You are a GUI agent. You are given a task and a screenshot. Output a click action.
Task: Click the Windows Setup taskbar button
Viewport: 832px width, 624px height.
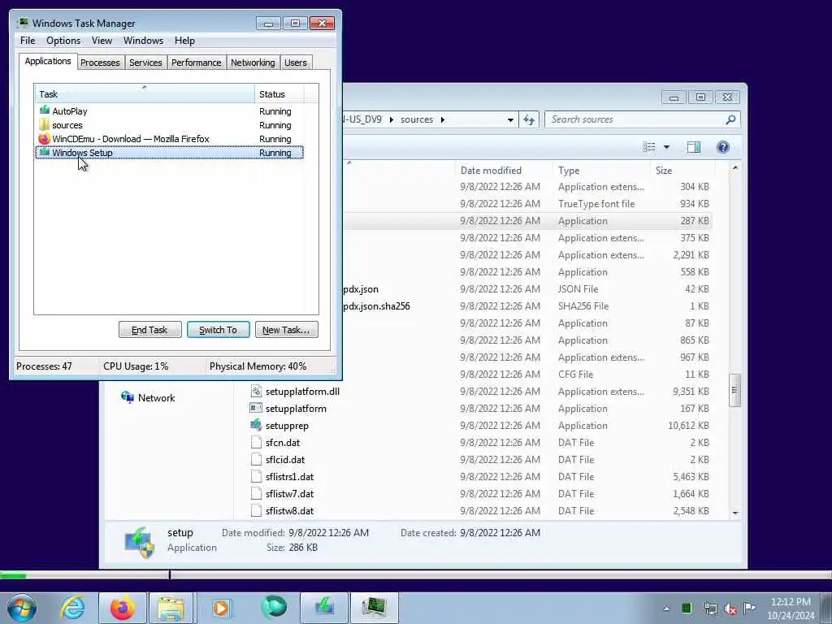(x=324, y=608)
